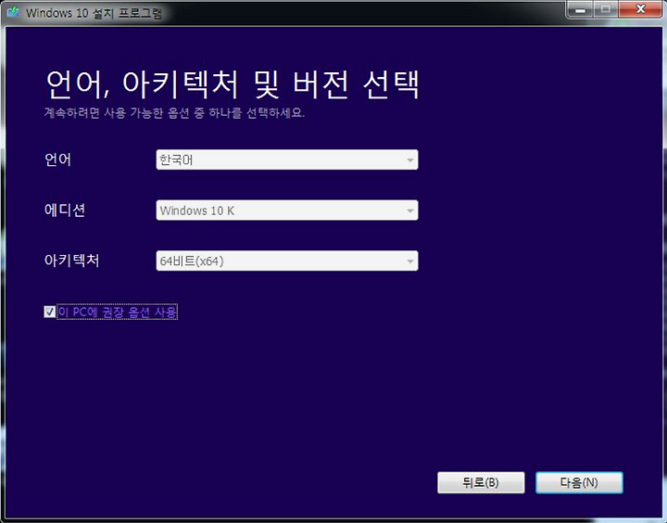Click the 다음(N) button
The width and height of the screenshot is (667, 523).
(x=579, y=482)
